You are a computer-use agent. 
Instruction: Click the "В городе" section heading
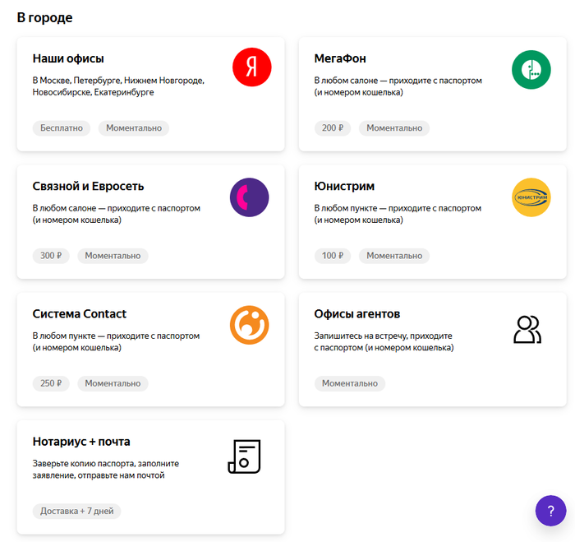point(44,17)
